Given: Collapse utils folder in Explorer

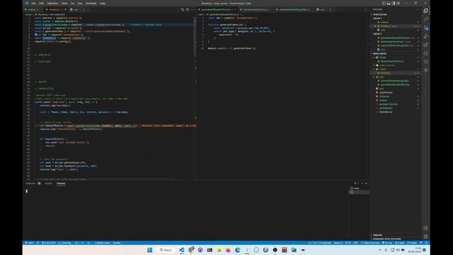Looking at the screenshot, I should 382,77.
